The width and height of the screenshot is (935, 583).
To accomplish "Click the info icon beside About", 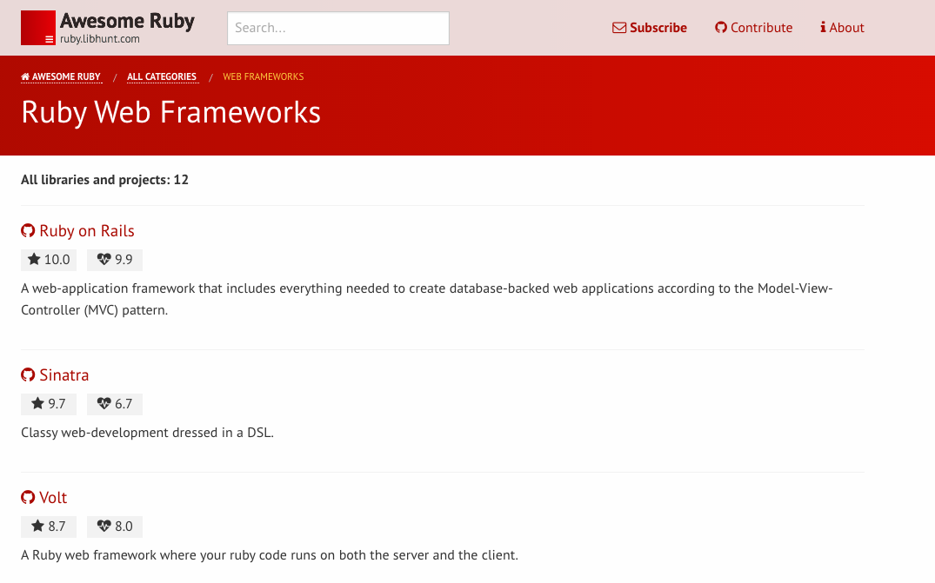I will (823, 28).
